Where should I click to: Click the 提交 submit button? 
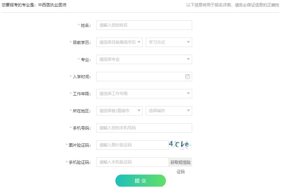[x=140, y=181]
